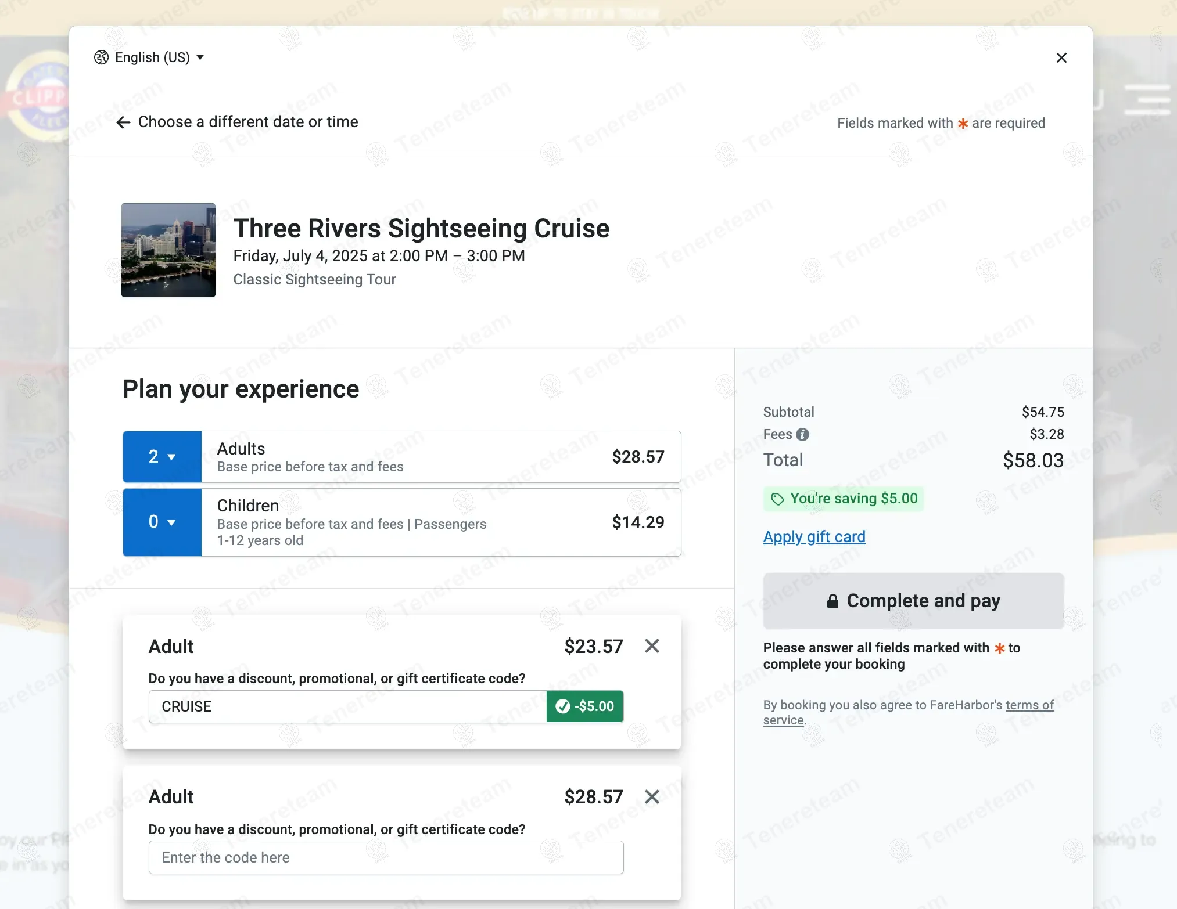Choose a different date or time
Image resolution: width=1177 pixels, height=909 pixels.
[247, 122]
